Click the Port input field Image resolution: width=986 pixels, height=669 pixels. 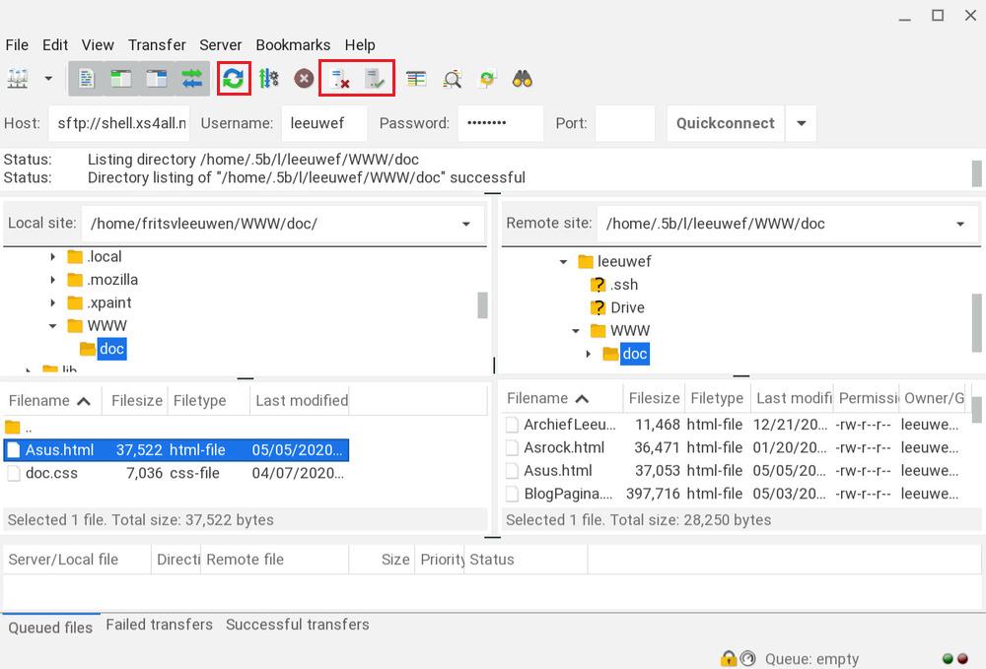[x=625, y=123]
